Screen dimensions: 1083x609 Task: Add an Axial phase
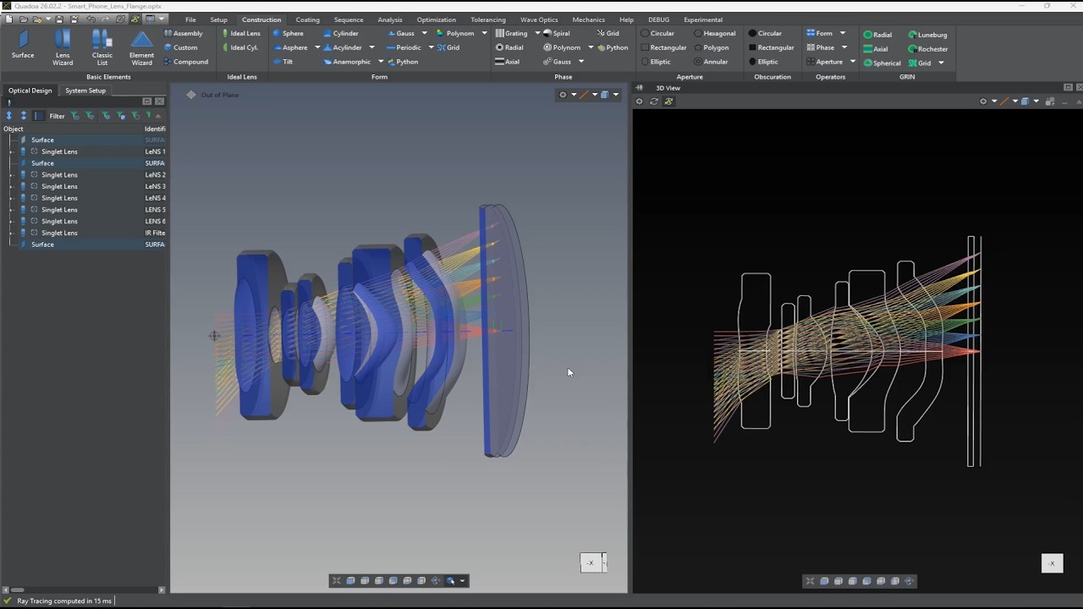pos(508,62)
